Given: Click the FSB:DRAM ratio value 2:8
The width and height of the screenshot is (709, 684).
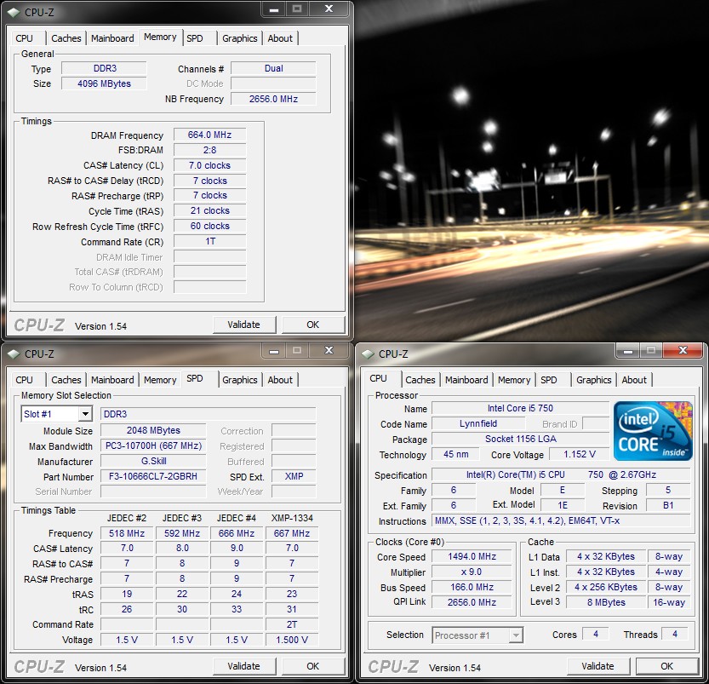Looking at the screenshot, I should pos(209,150).
